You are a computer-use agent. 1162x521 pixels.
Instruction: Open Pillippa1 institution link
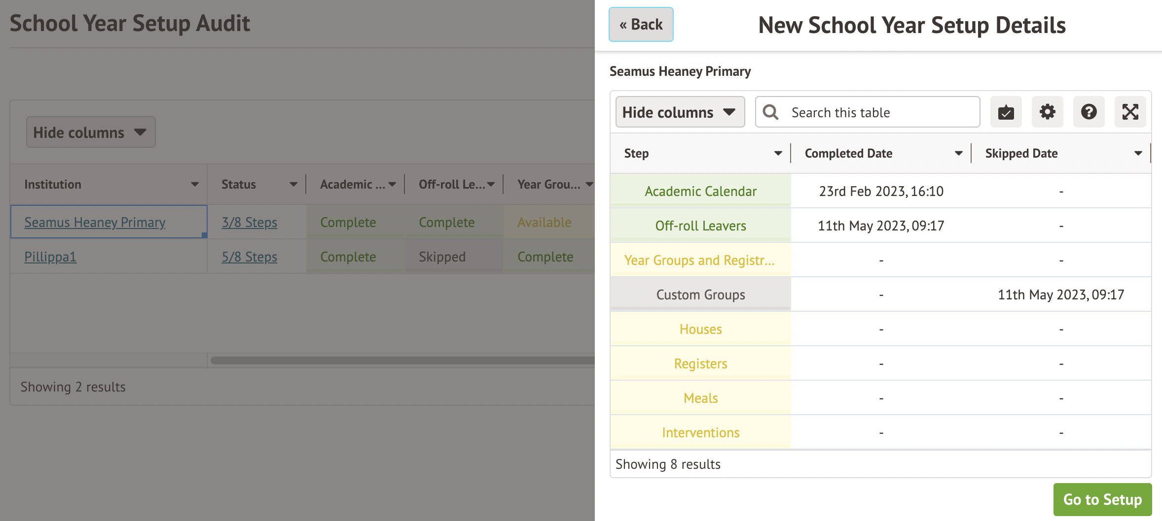click(x=50, y=257)
